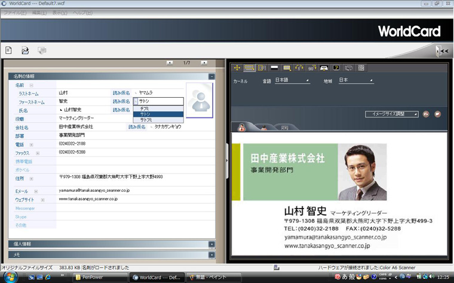Switch to 無題 - ペイント taskbar window
454x283 pixels.
pos(213,277)
